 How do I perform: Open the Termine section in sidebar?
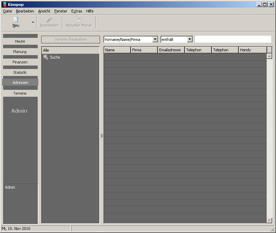(x=20, y=93)
